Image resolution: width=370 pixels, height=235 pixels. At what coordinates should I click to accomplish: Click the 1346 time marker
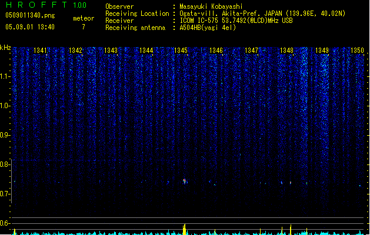click(216, 50)
